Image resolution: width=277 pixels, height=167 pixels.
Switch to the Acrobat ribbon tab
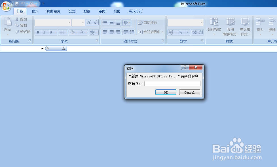click(135, 11)
